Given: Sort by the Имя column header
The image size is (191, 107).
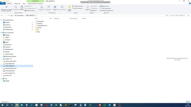Looking at the screenshot, I should 36,18.
